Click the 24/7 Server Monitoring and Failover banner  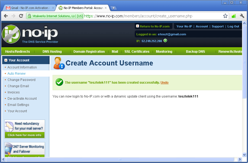tap(25, 149)
